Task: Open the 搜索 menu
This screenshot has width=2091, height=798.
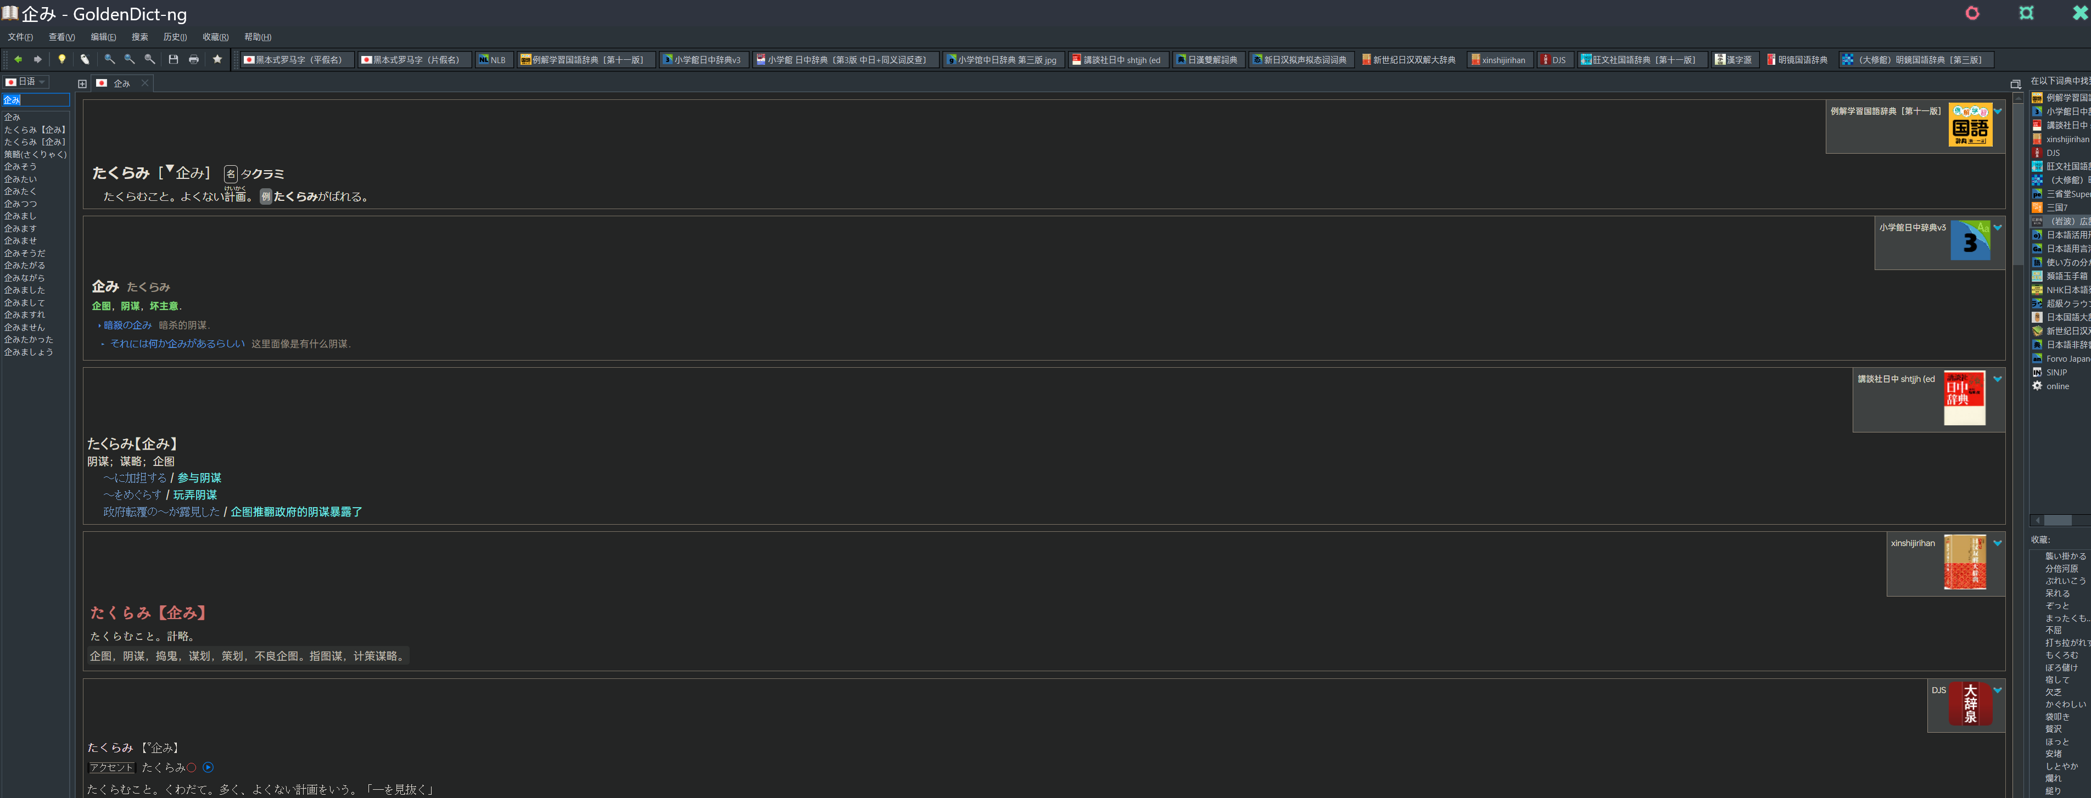Action: [x=139, y=37]
